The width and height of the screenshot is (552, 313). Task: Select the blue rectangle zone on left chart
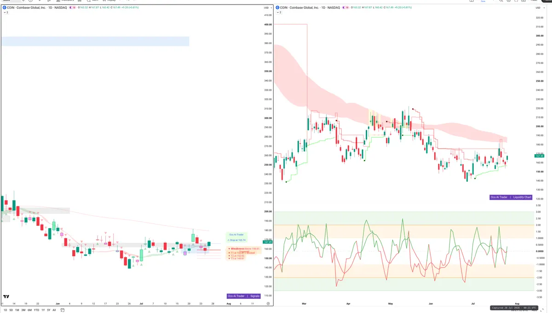click(95, 41)
